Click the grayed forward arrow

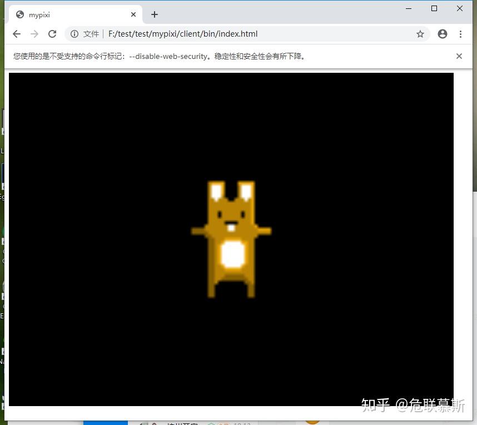coord(34,34)
